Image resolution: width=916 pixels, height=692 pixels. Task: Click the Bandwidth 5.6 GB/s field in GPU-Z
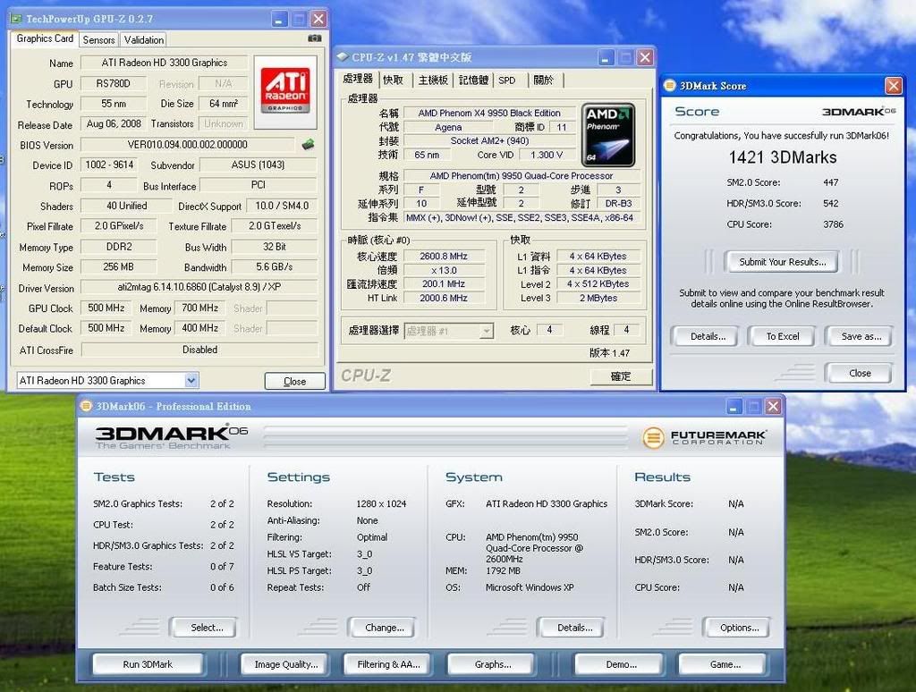(x=274, y=266)
